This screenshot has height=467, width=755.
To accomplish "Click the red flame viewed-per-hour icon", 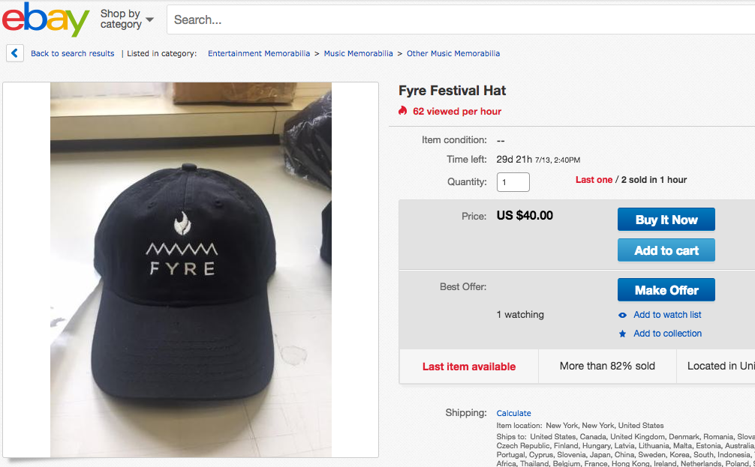I will pyautogui.click(x=403, y=111).
